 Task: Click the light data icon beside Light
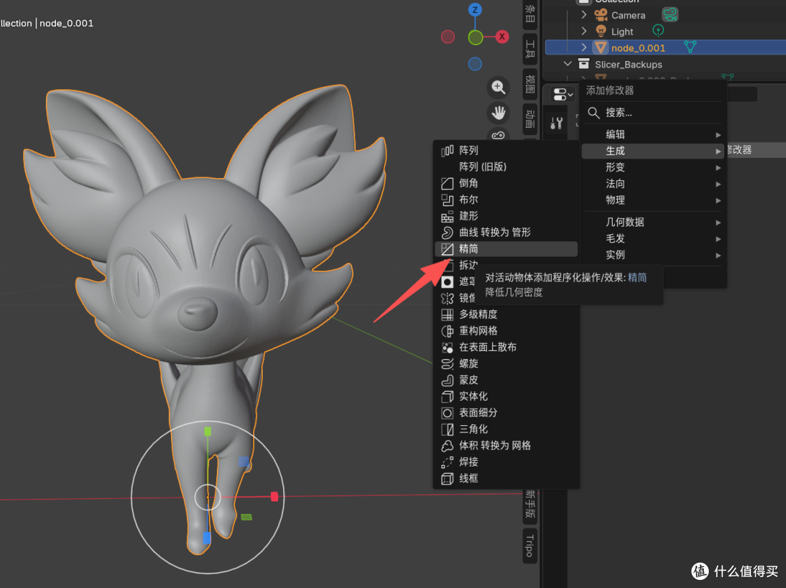[658, 31]
